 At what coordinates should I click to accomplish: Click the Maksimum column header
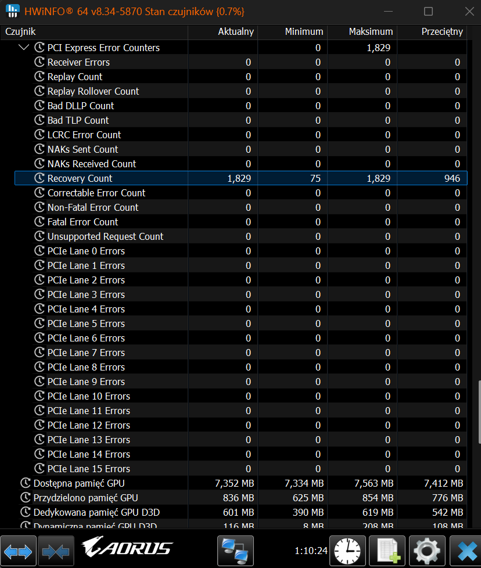point(371,32)
